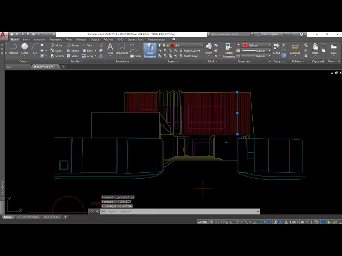The image size is (342, 256).
Task: Click the Trim tool
Action: (87, 45)
